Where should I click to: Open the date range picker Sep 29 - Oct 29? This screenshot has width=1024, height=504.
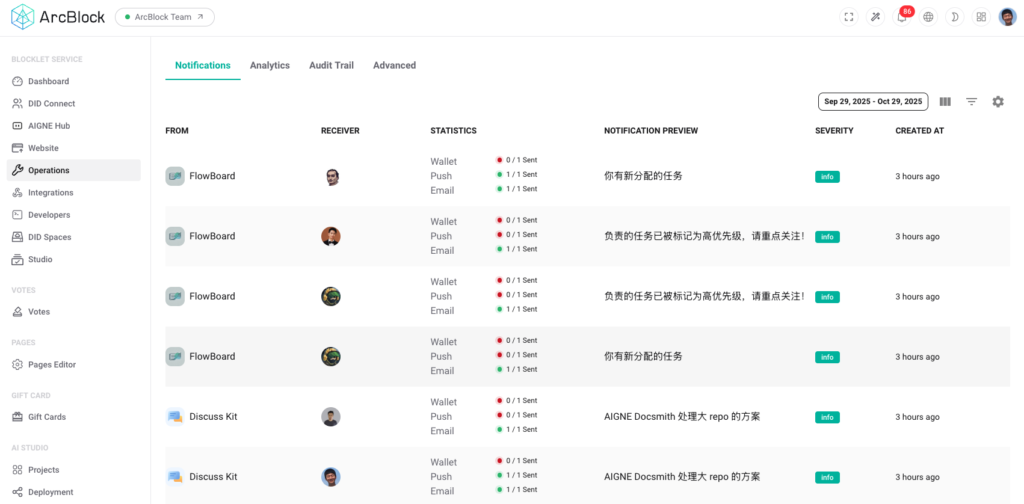coord(873,102)
